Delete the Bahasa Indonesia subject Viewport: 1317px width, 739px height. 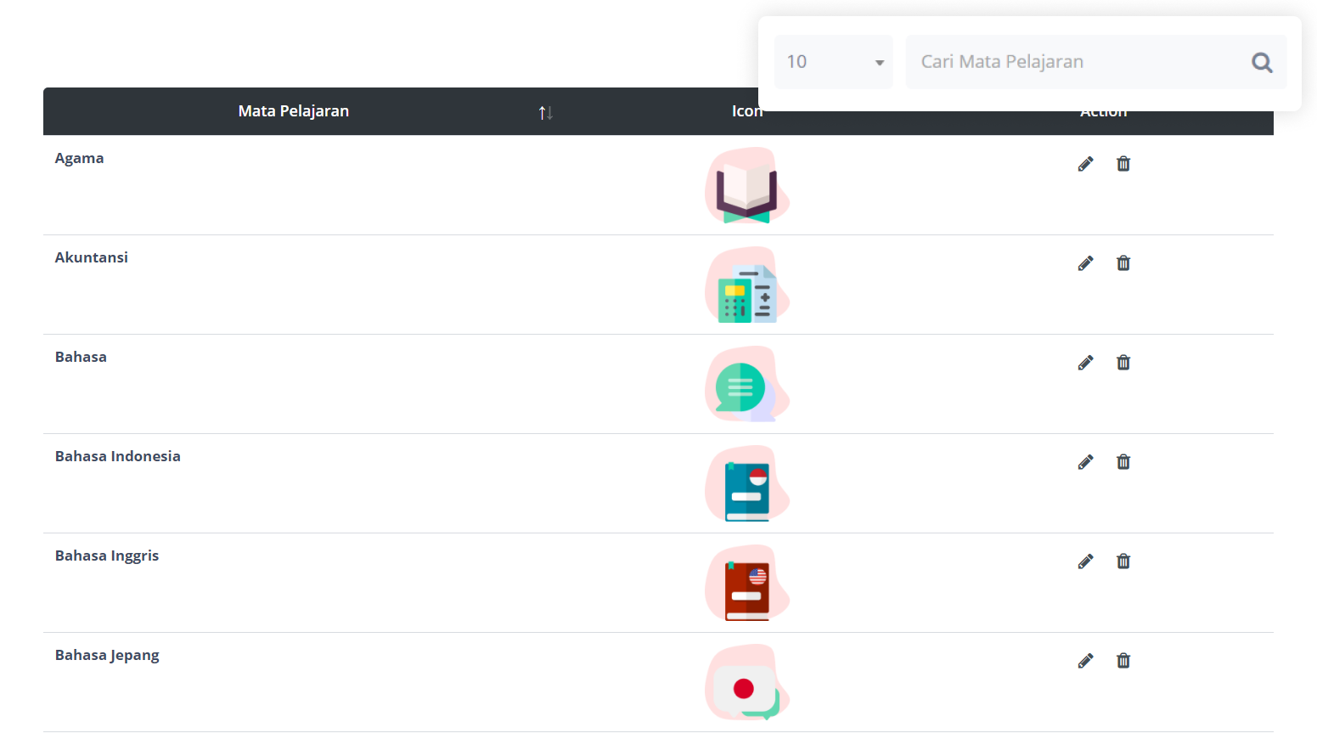[x=1123, y=462]
